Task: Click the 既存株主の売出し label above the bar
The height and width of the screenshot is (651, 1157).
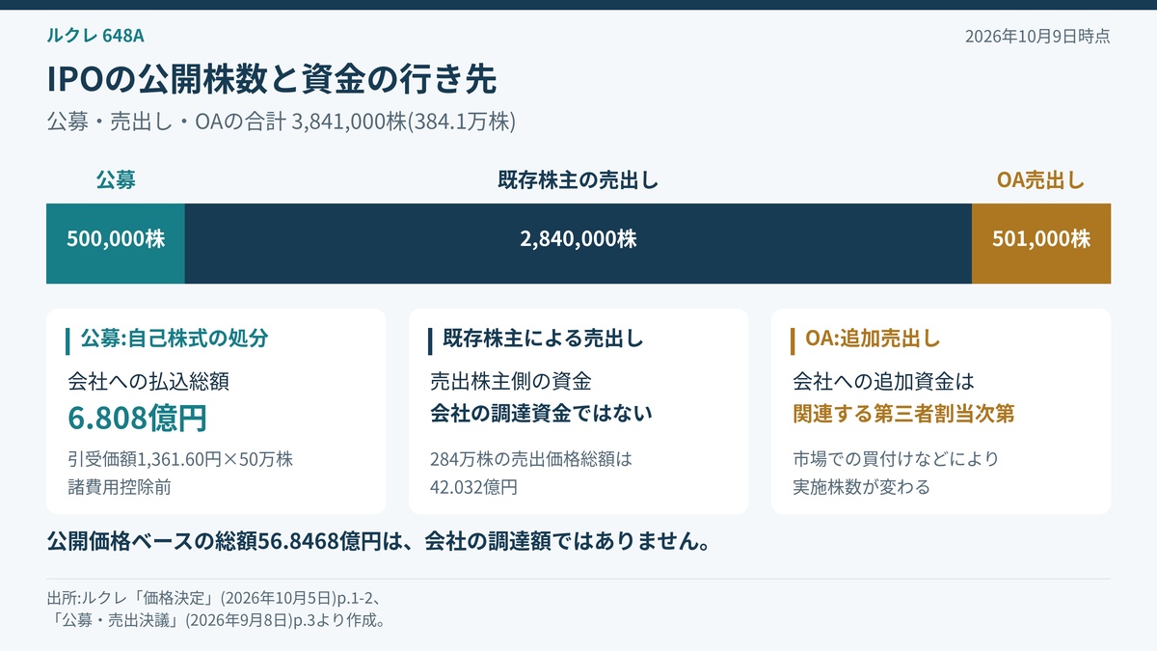Action: [578, 179]
